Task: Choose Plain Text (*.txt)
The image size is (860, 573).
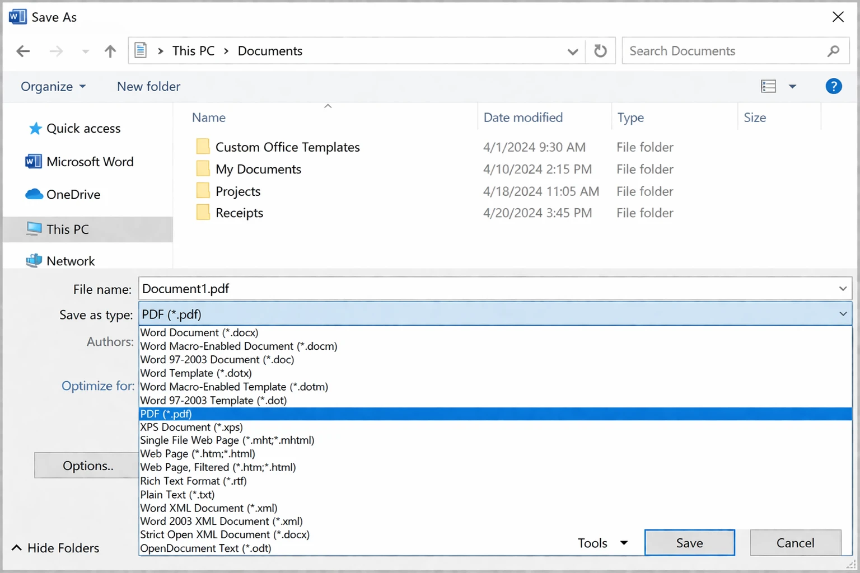Action: 496,495
